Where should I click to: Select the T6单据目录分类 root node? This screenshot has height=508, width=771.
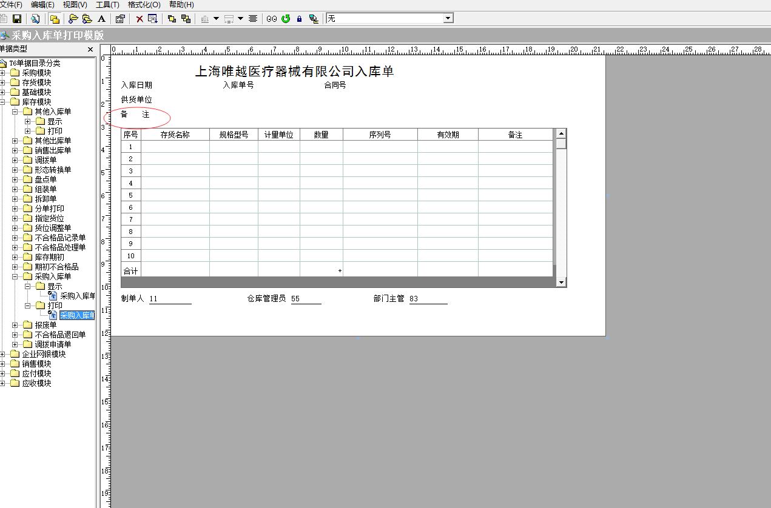[35, 63]
